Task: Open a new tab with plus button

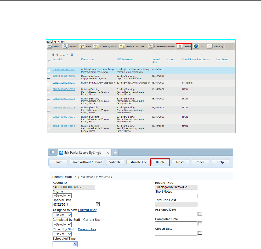Action: pos(115,152)
